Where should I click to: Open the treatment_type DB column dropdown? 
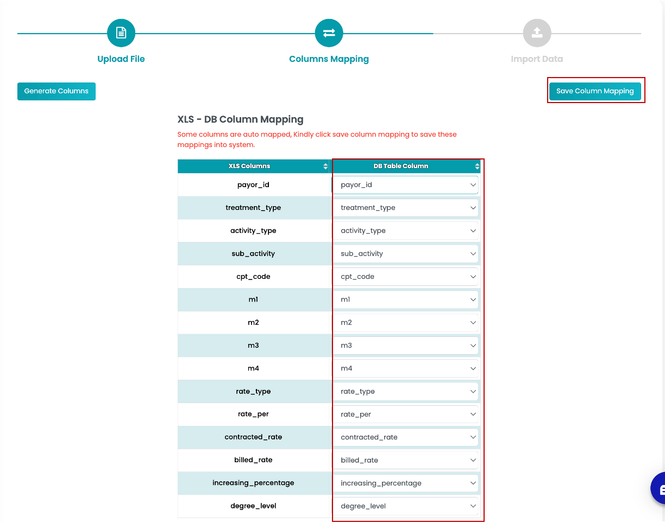pos(405,208)
